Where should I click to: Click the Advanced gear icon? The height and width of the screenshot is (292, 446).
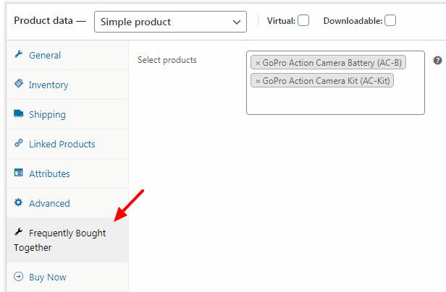(19, 203)
